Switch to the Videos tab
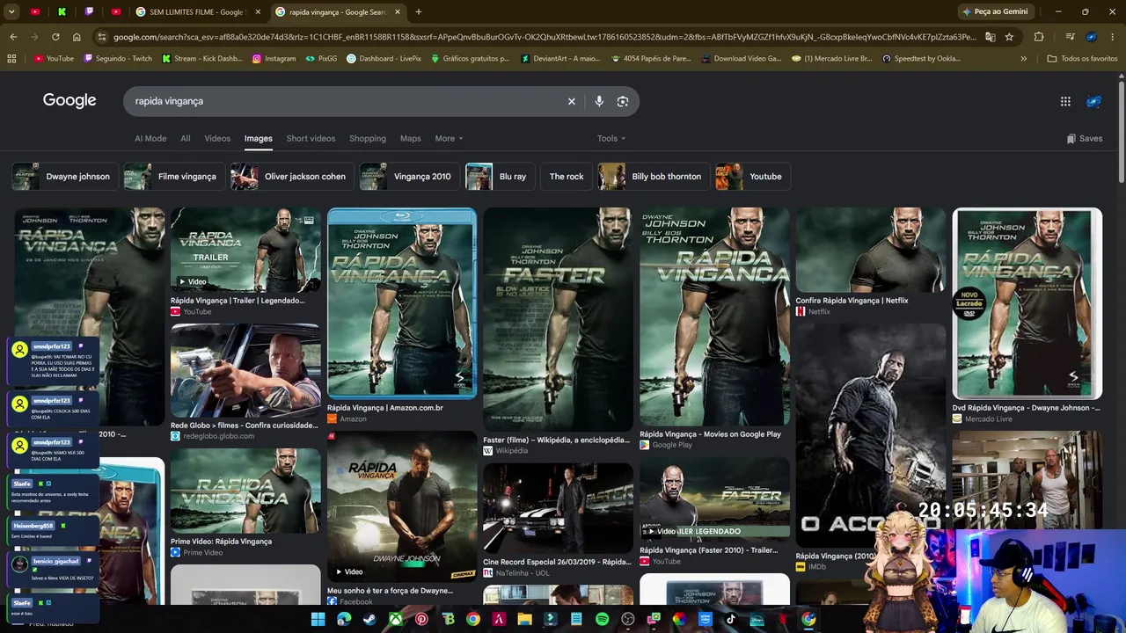The width and height of the screenshot is (1126, 633). pos(217,138)
